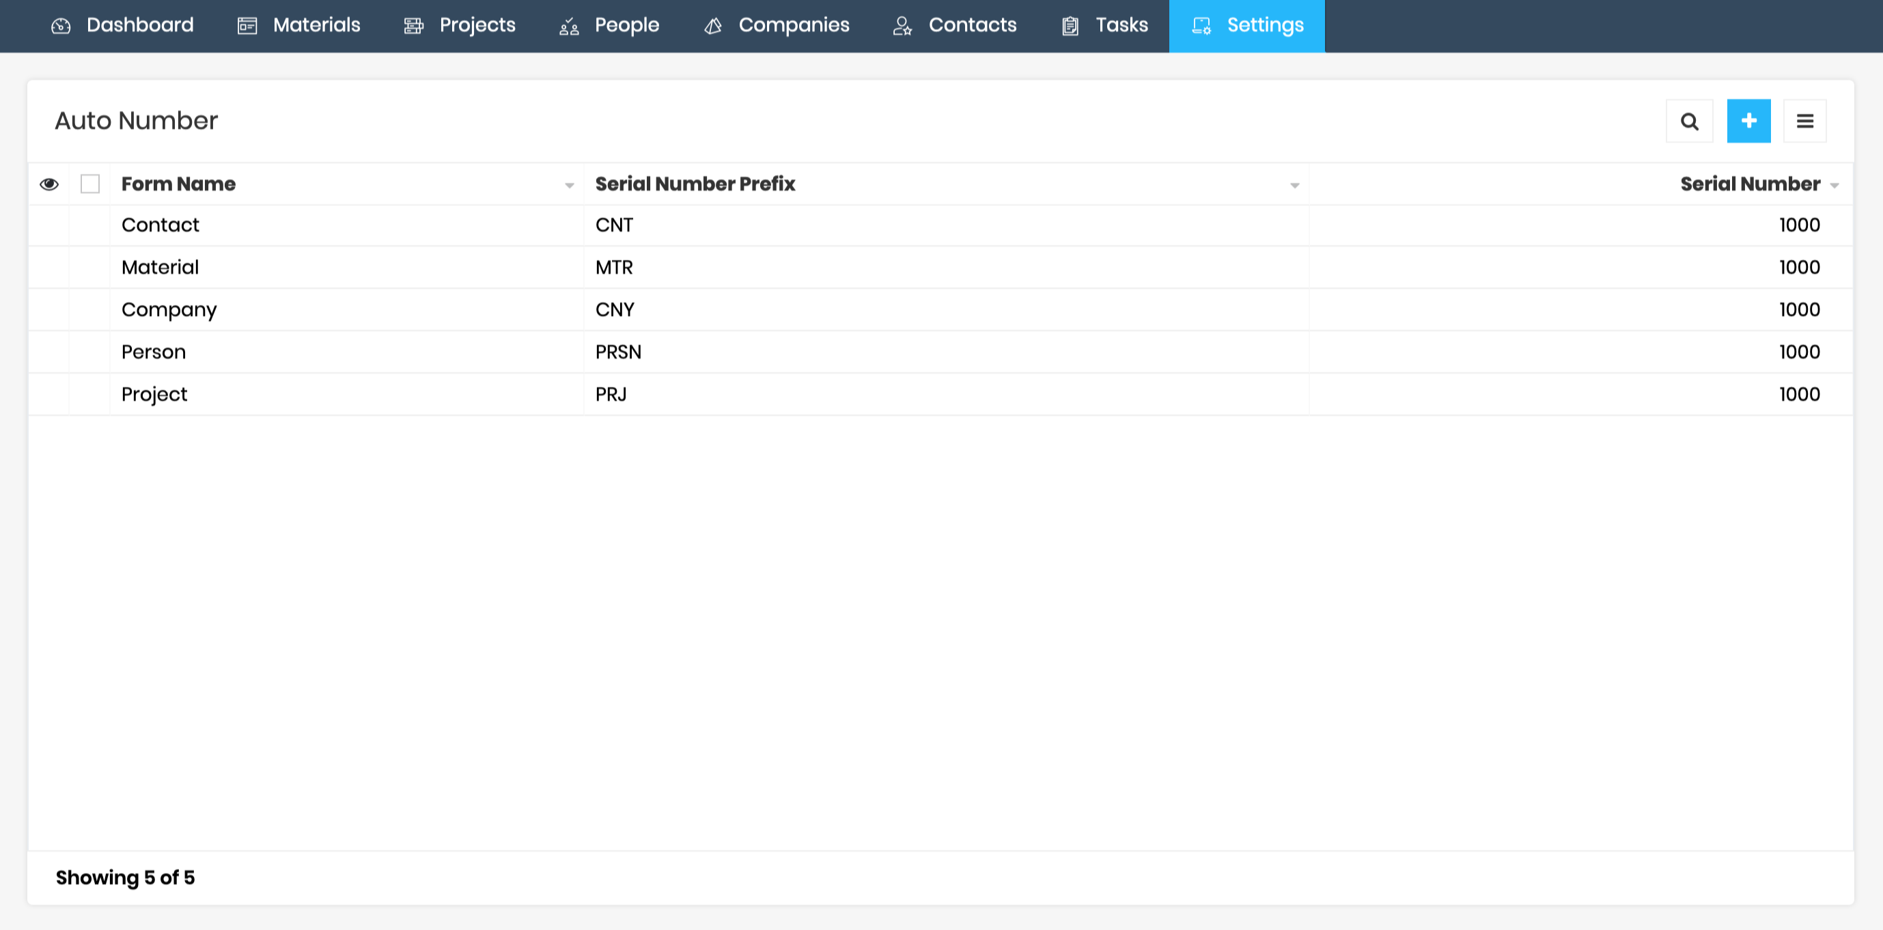
Task: Sort by Form Name column header
Action: click(x=178, y=184)
